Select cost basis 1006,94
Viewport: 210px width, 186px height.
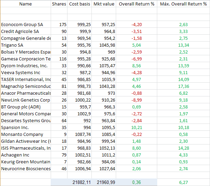[x=79, y=168]
